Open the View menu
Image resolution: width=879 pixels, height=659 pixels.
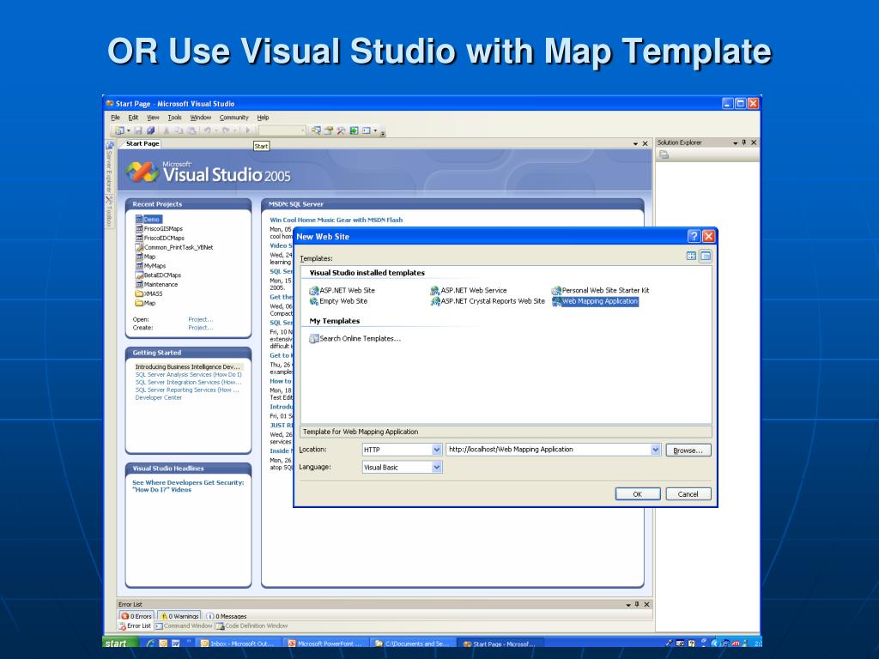tap(153, 118)
